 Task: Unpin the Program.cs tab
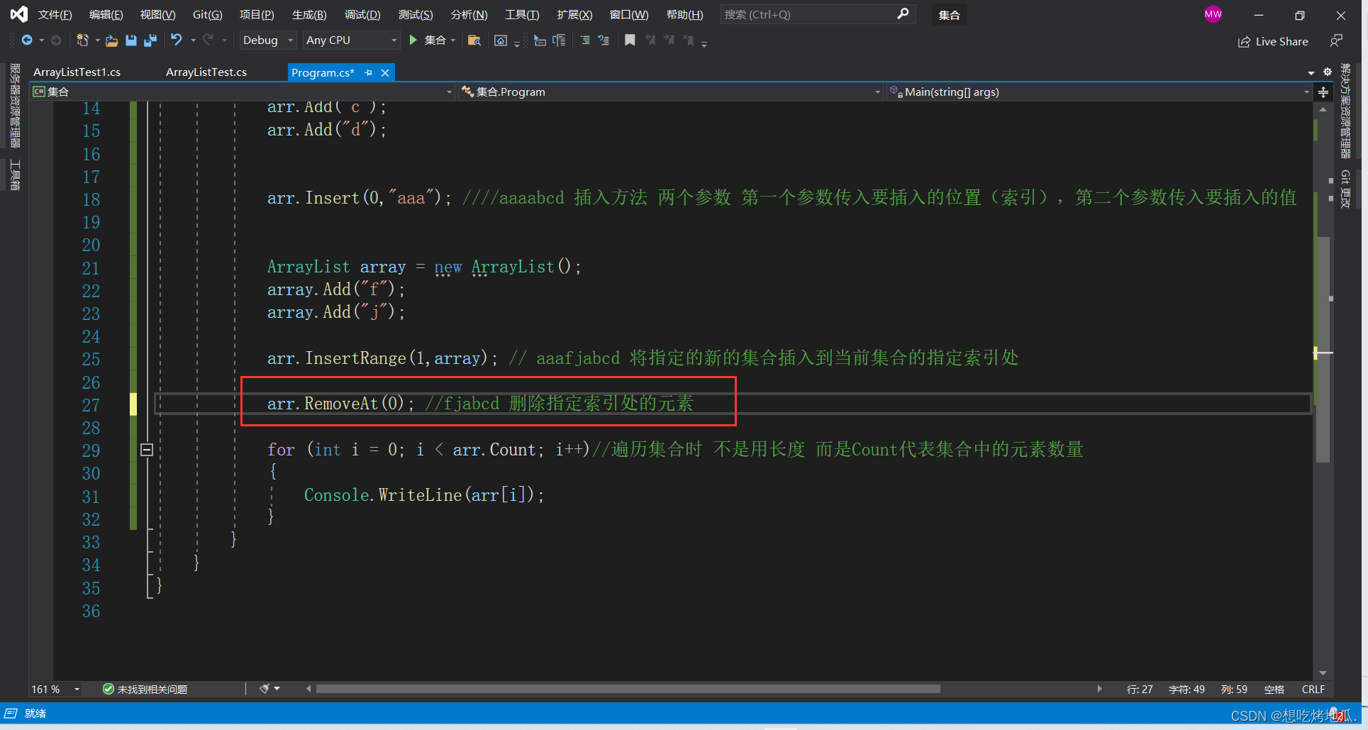coord(368,72)
